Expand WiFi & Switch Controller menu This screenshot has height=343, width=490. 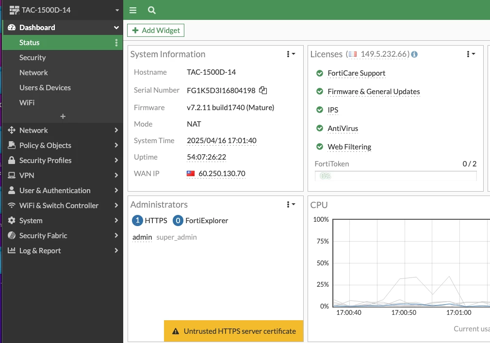pos(63,205)
